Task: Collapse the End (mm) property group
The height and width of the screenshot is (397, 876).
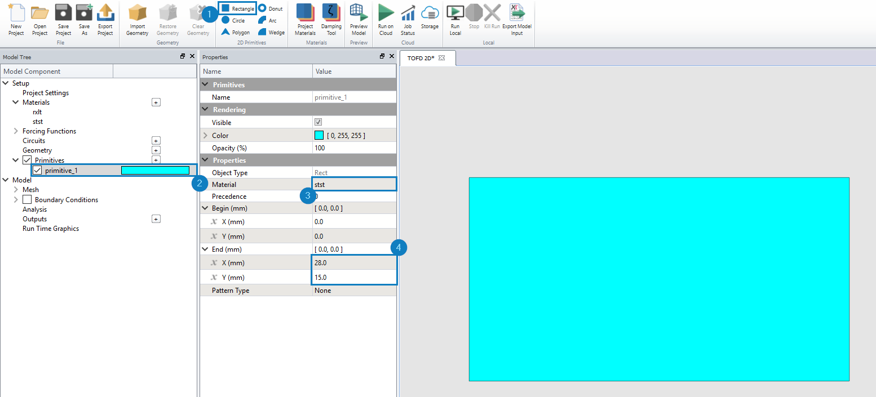Action: (205, 249)
